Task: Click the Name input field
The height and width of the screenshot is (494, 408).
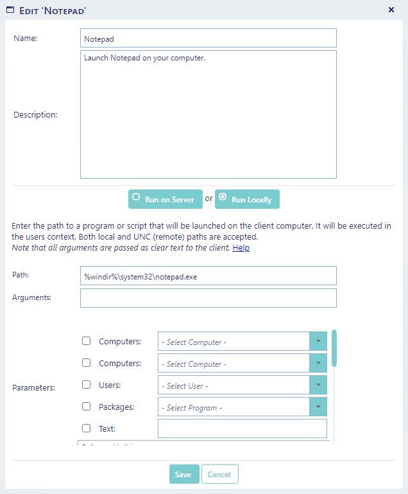Action: pyautogui.click(x=208, y=39)
